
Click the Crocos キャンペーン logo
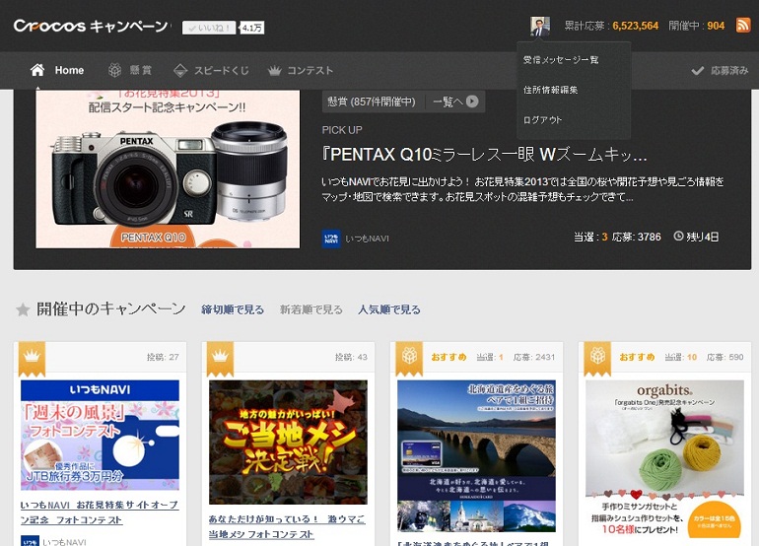(91, 26)
